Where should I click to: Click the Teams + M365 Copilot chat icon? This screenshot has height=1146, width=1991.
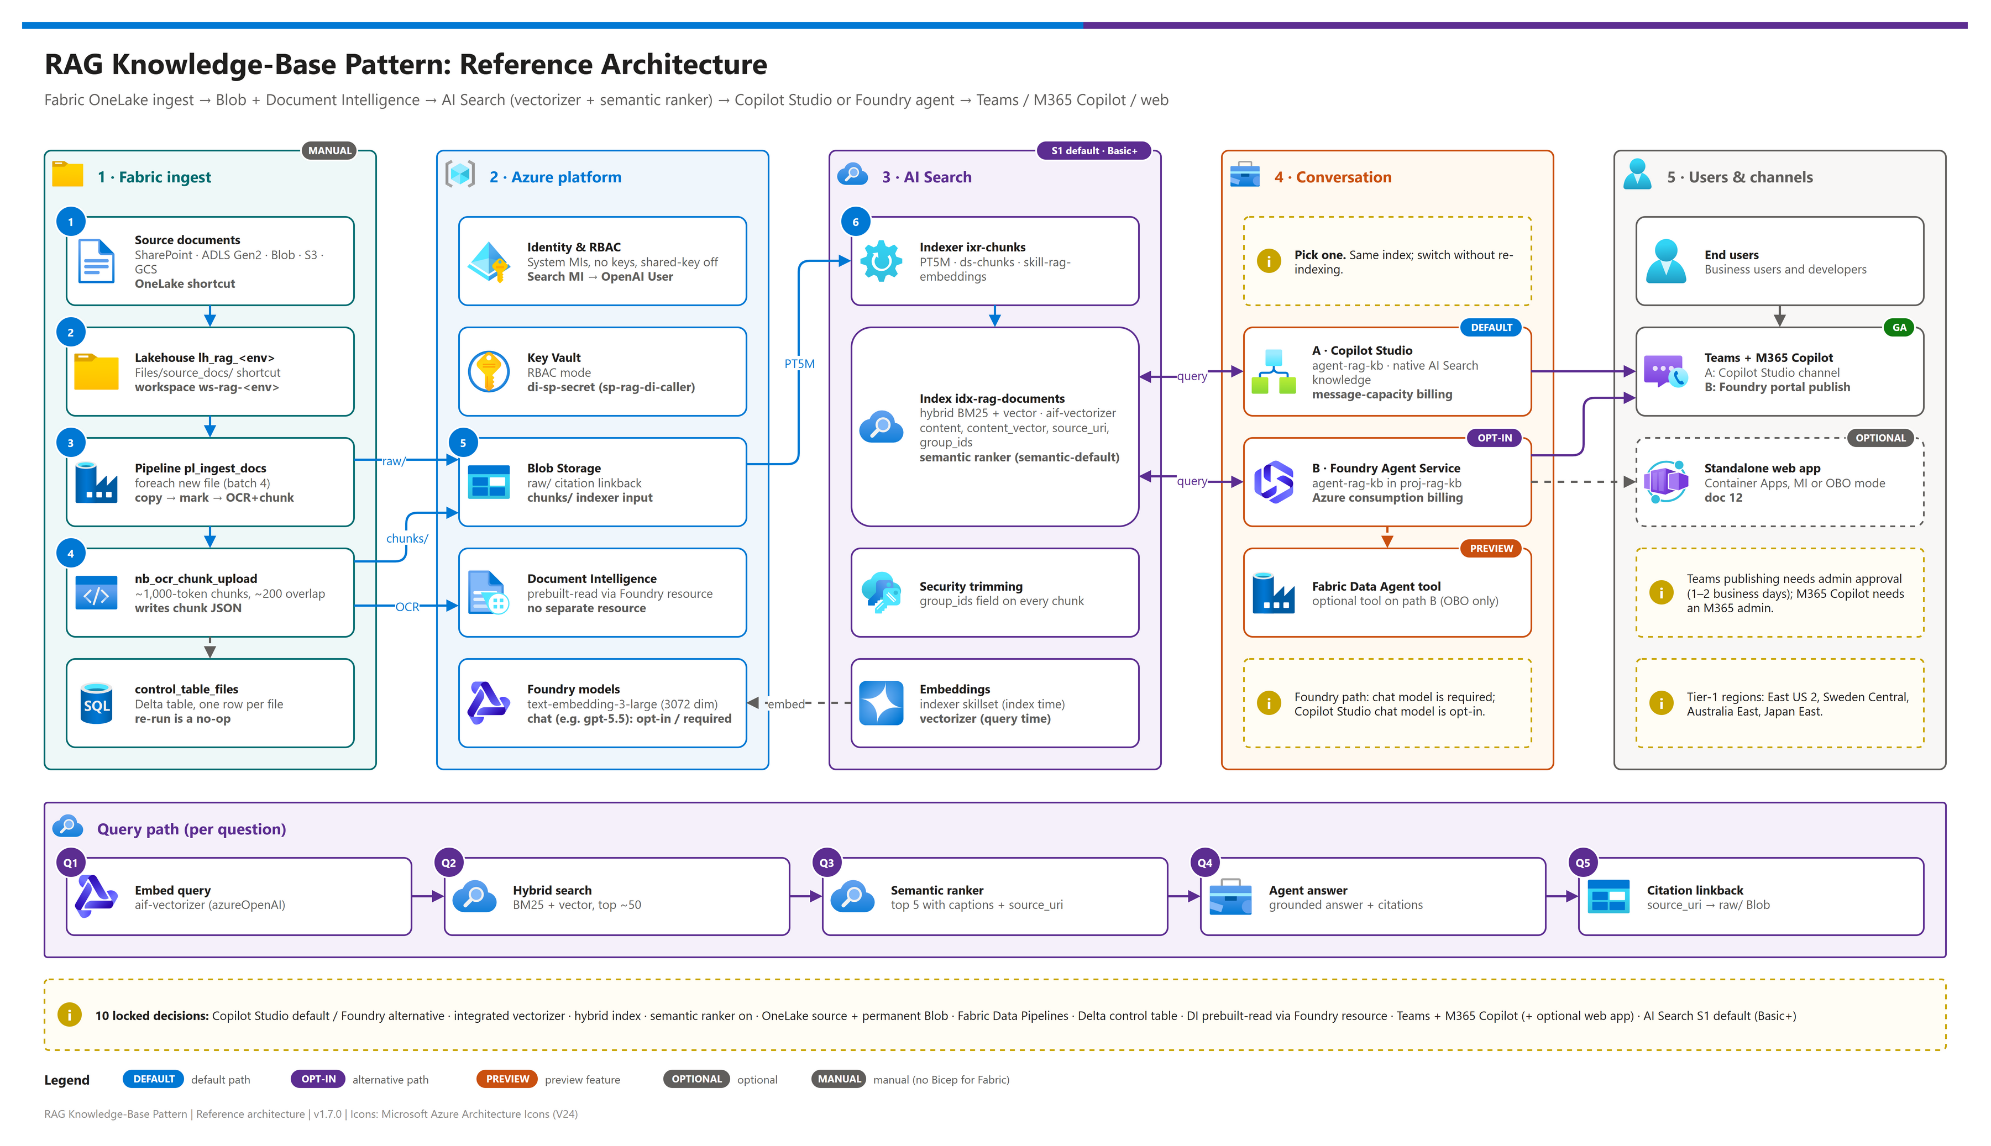point(1666,372)
